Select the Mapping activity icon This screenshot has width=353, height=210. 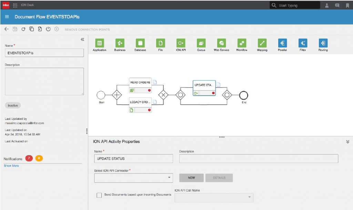262,43
